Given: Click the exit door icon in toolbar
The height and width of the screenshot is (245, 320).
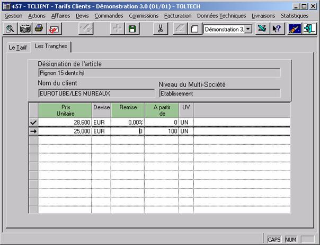Looking at the screenshot, I should tap(309, 29).
